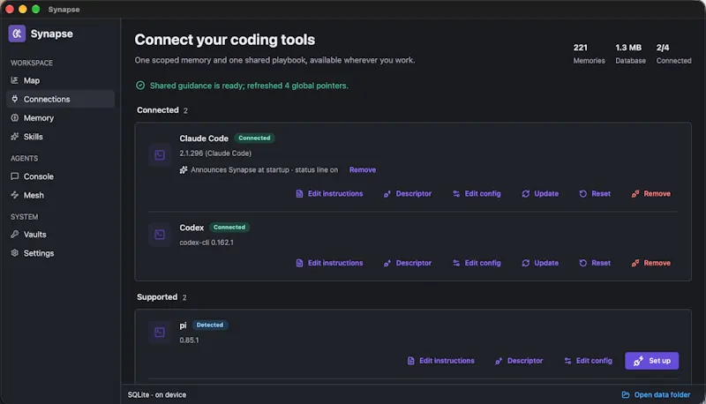Open Settings in the sidebar
The width and height of the screenshot is (706, 404).
[60, 253]
